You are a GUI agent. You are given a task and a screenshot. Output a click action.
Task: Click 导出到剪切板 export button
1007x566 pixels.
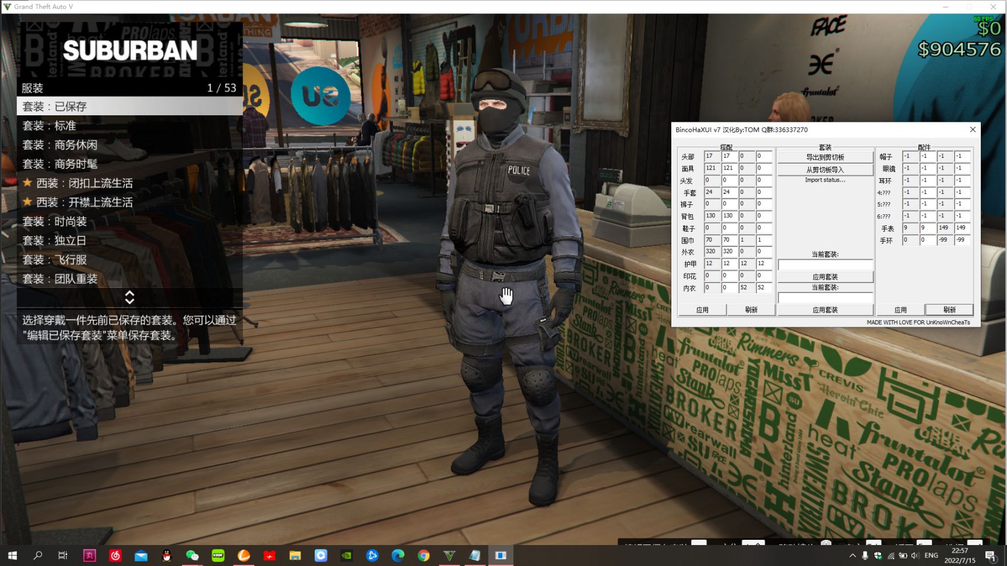tap(825, 157)
